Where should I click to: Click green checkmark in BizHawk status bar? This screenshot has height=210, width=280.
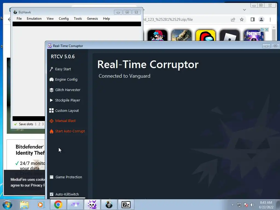click(16, 124)
